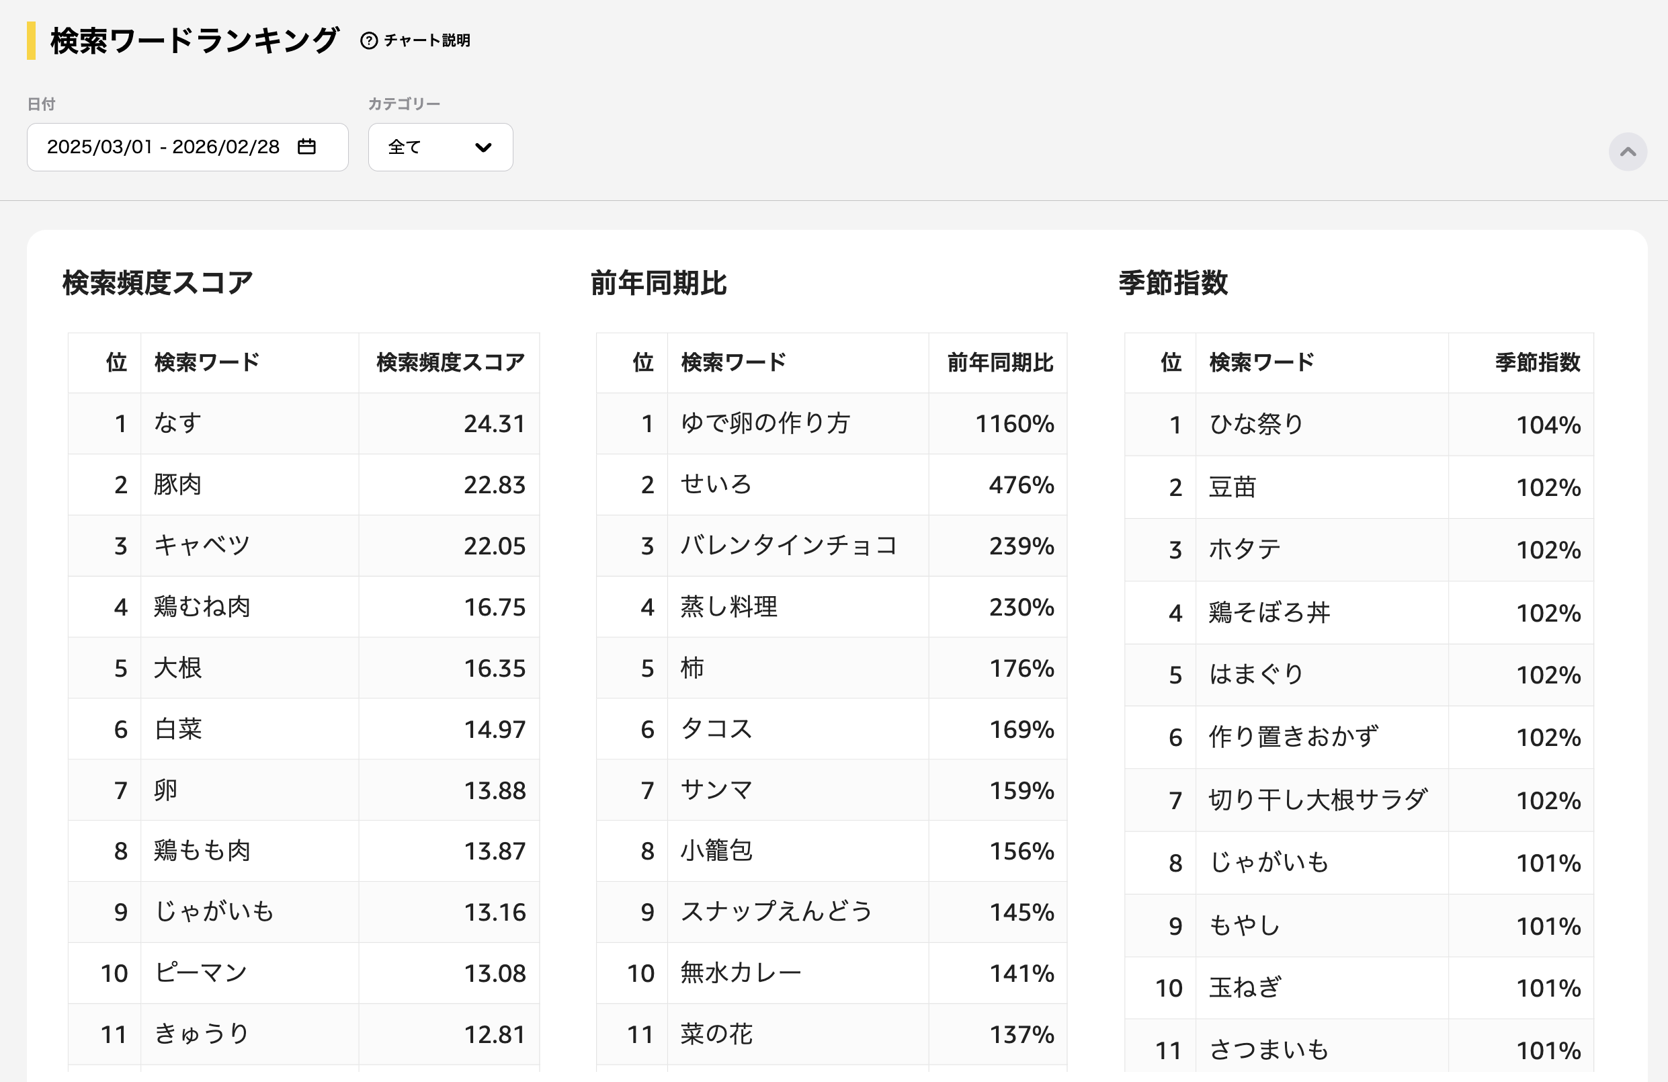
Task: Select the ひな祭り search word
Action: [1257, 425]
